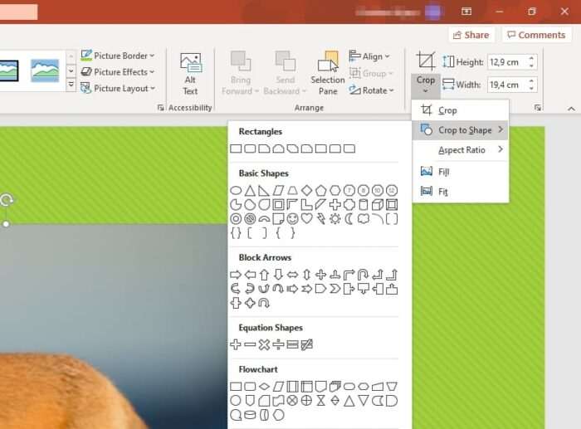Screen dimensions: 581x429
Task: Pick the Folded Corner shape
Action: (278, 219)
